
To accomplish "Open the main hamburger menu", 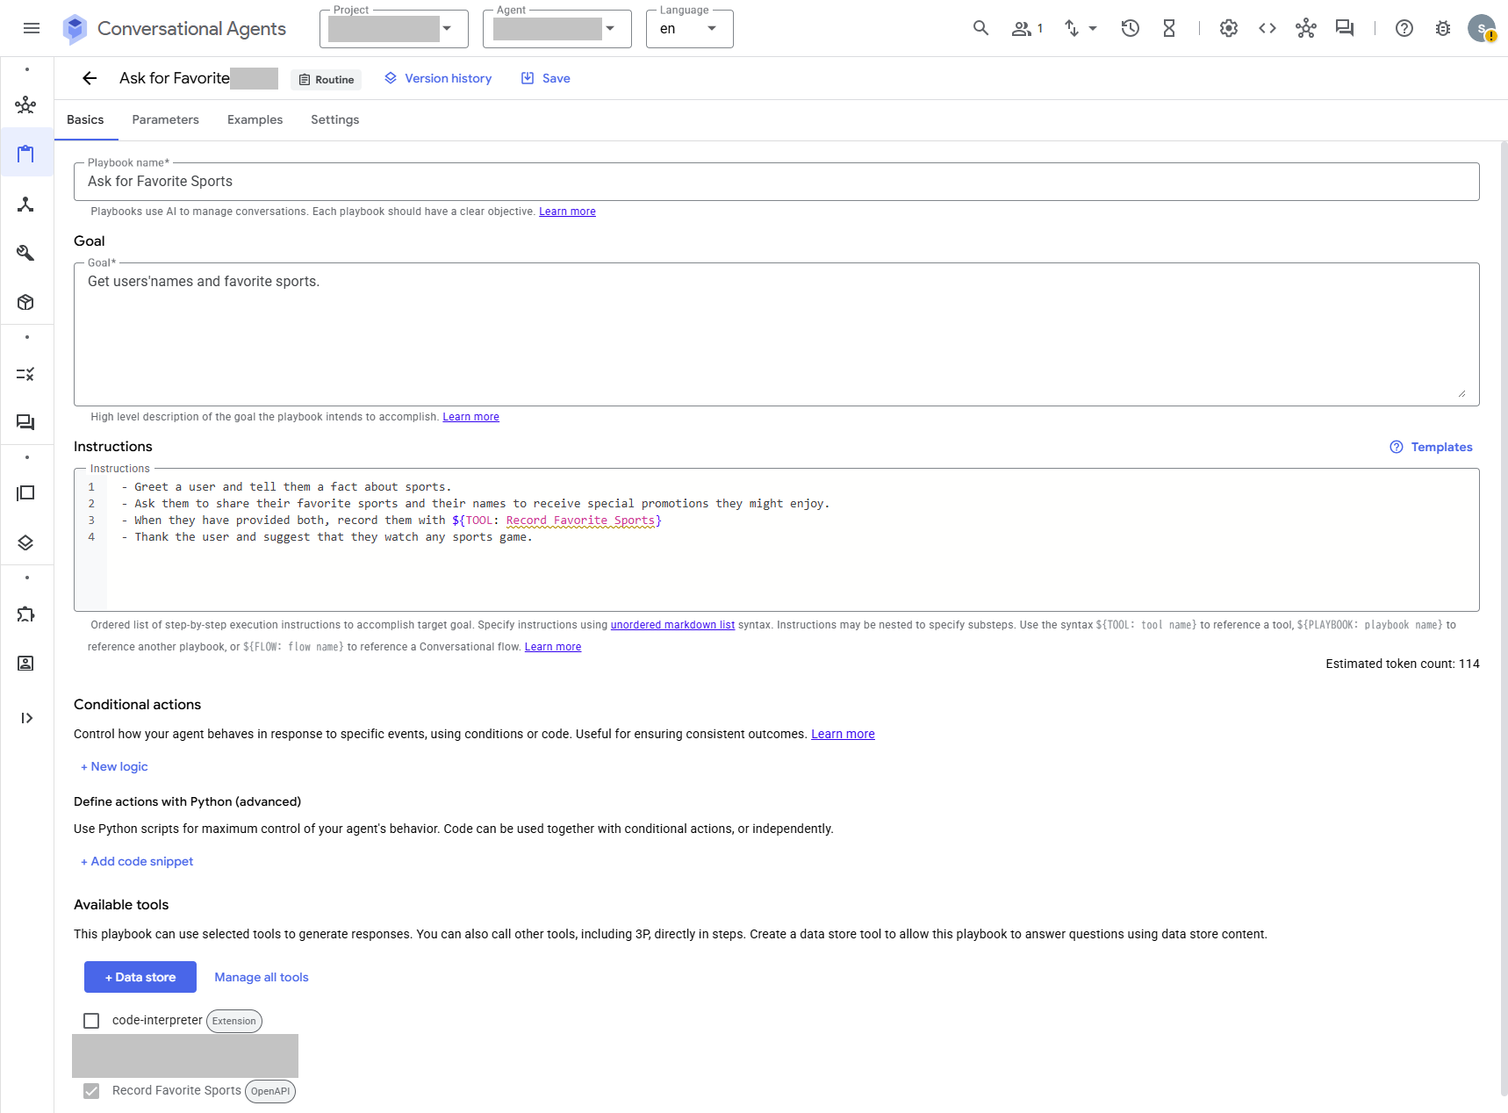I will (x=32, y=28).
